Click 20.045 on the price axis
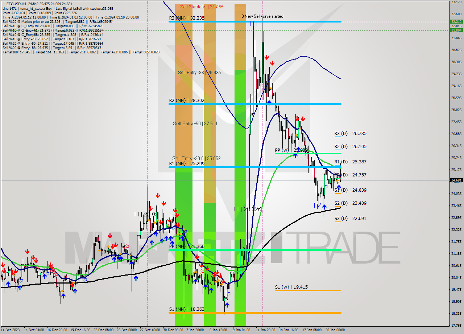464x334 pixels. coord(456,277)
